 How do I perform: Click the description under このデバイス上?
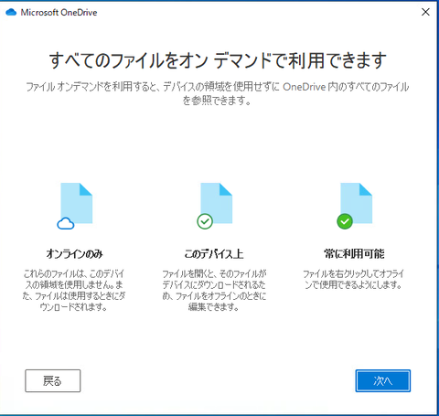214,290
